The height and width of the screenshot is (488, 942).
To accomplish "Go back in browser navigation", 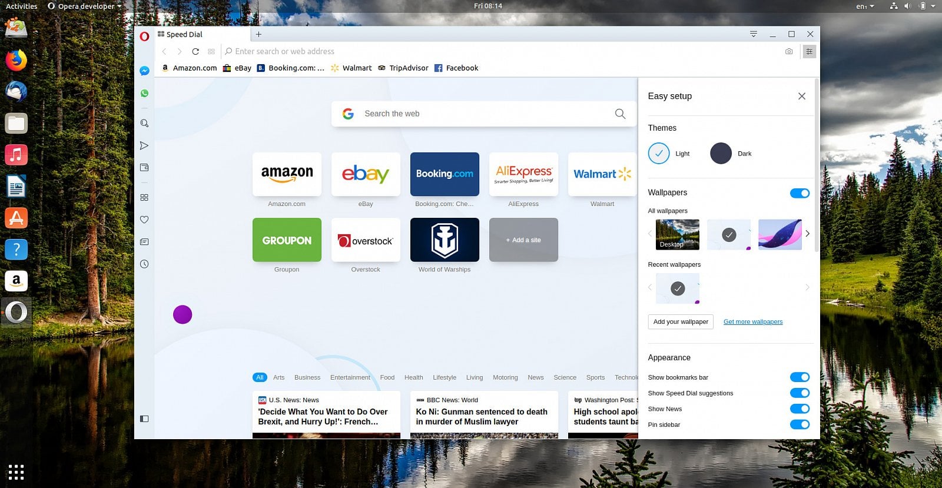I will [x=164, y=51].
